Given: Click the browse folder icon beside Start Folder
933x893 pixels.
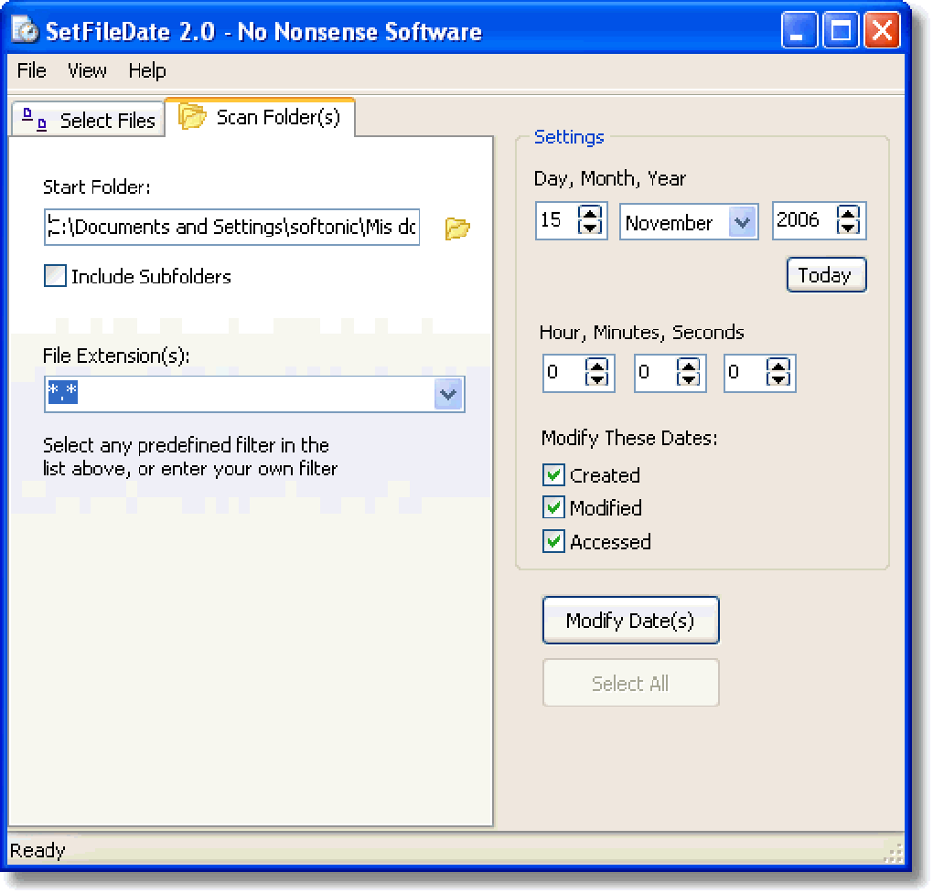Looking at the screenshot, I should tap(457, 228).
